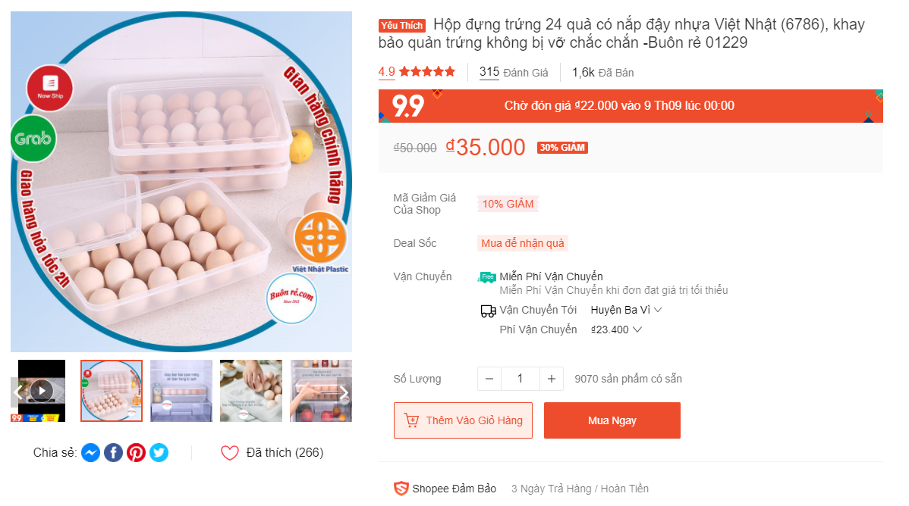Toggle the heart Đã thích icon

[230, 453]
